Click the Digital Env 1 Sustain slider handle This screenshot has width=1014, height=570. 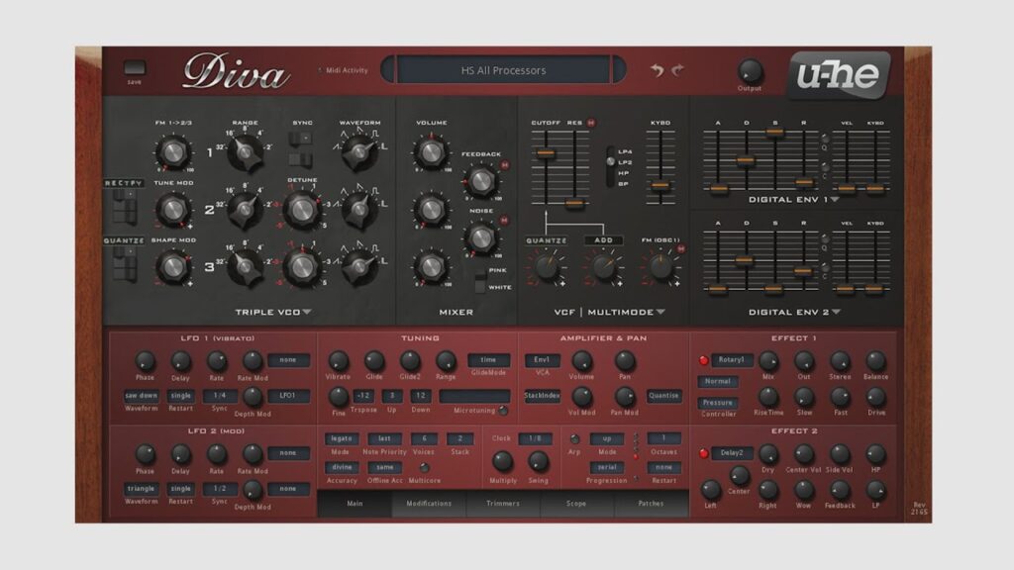pos(774,133)
